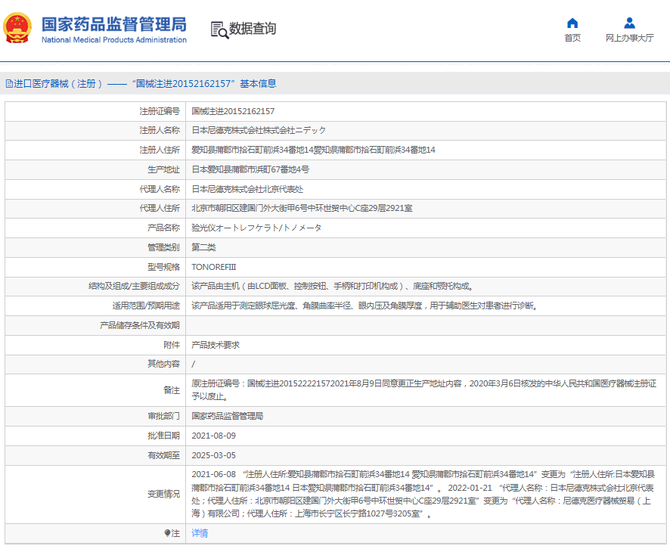Click the 型号规格 row label

coord(163,267)
